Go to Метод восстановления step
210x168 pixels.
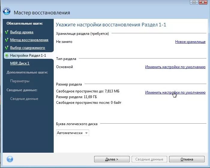[x=29, y=40]
